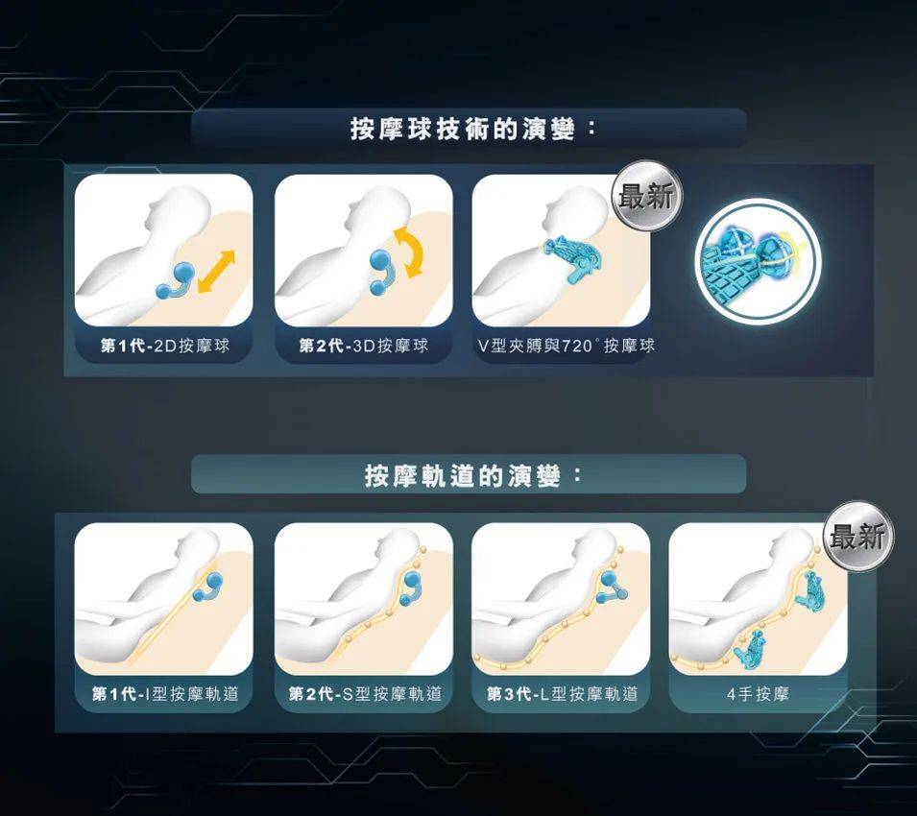Click the 4手按摩 illustration

pos(758,599)
